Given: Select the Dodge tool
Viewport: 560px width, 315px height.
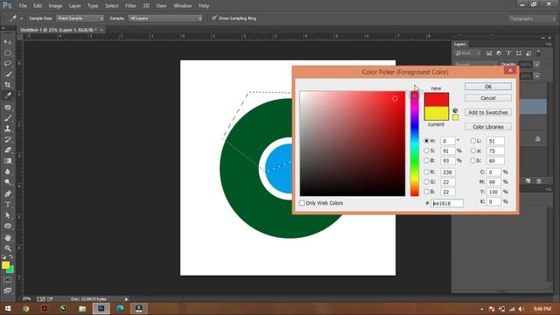Looking at the screenshot, I should [8, 182].
